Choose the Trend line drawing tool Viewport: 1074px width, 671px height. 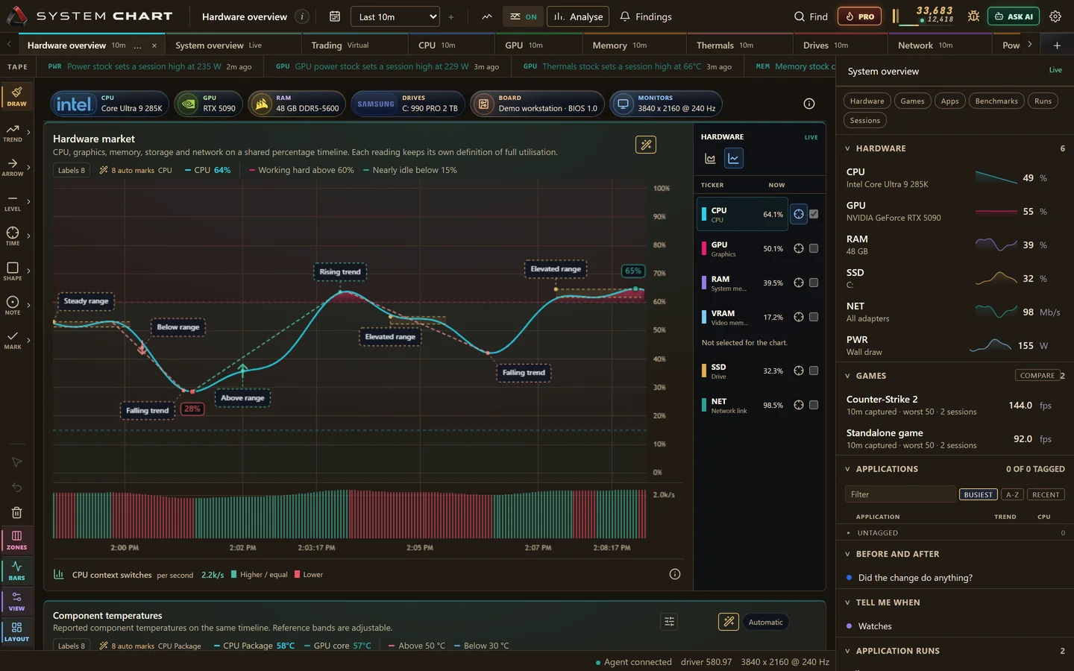13,133
